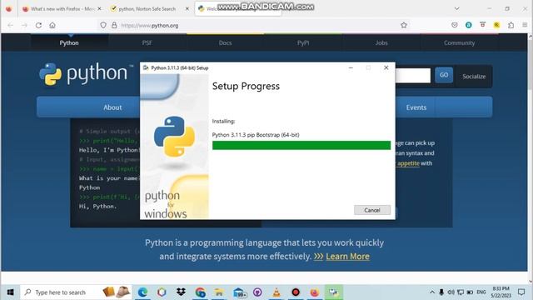The height and width of the screenshot is (300, 533).
Task: Close the "What's new with Firefox" tab
Action: click(x=100, y=9)
